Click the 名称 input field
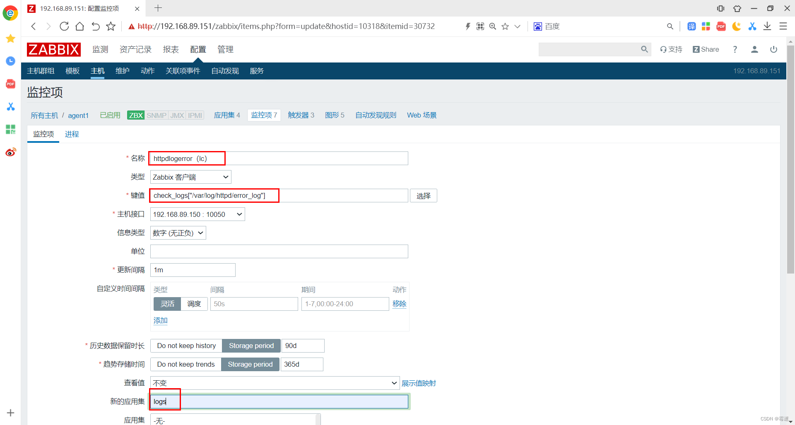Image resolution: width=795 pixels, height=425 pixels. [x=279, y=158]
